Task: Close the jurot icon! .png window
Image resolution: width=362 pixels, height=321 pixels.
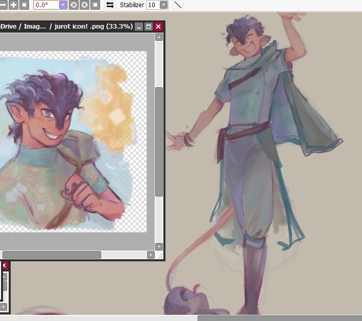Action: pyautogui.click(x=158, y=27)
